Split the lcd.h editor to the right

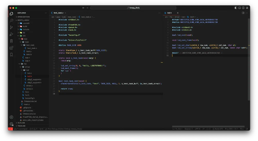click(243, 13)
